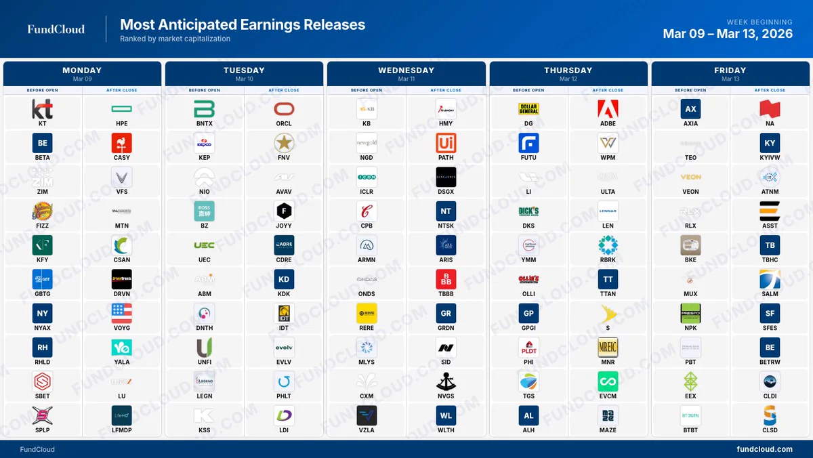Viewport: 813px width, 458px height.
Task: Click the ALH ticker tile
Action: [x=528, y=419]
